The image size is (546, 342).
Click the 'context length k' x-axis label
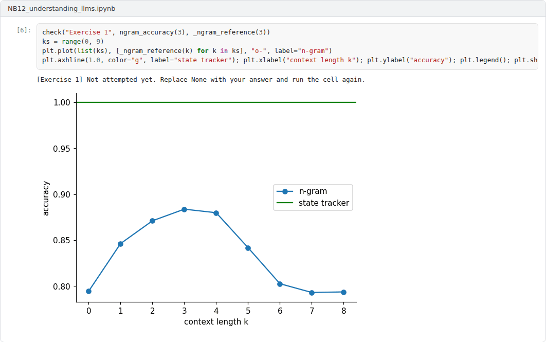point(216,322)
